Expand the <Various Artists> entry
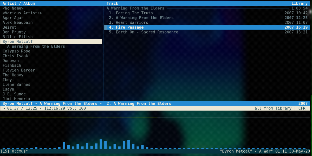 click(22, 13)
